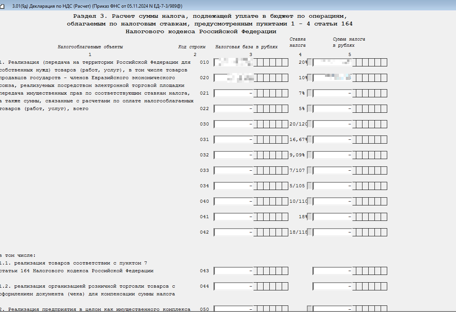456x312 pixels.
Task: Click the tax base field for line 010
Action: tap(233, 63)
